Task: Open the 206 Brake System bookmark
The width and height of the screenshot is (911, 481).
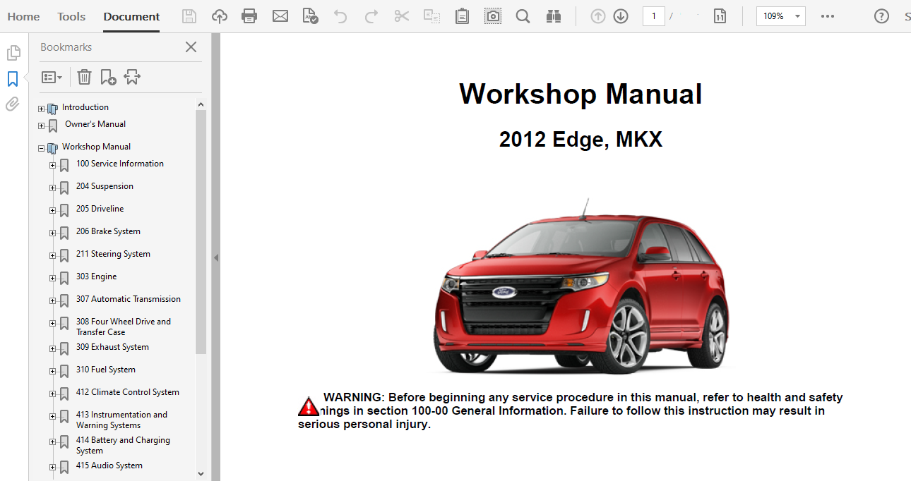Action: [x=108, y=231]
